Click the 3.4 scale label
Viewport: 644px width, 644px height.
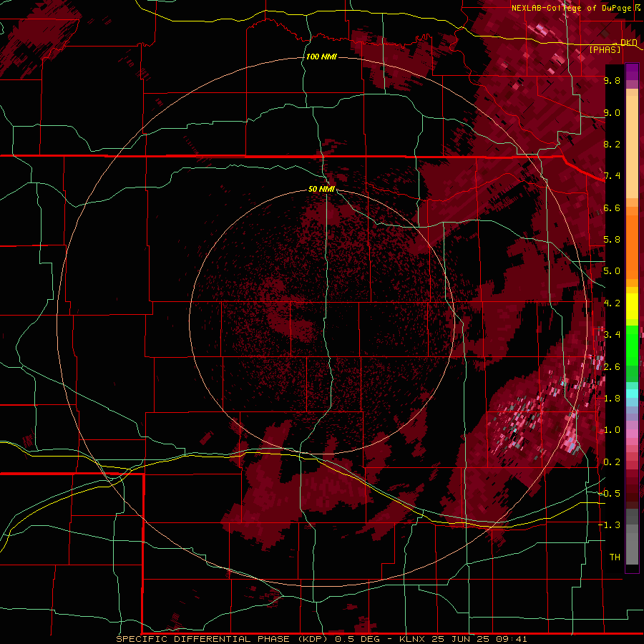click(612, 335)
